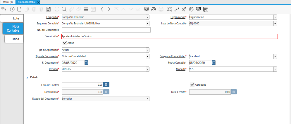
Task: Open the Organización dropdown arrow
Action: pos(275,17)
